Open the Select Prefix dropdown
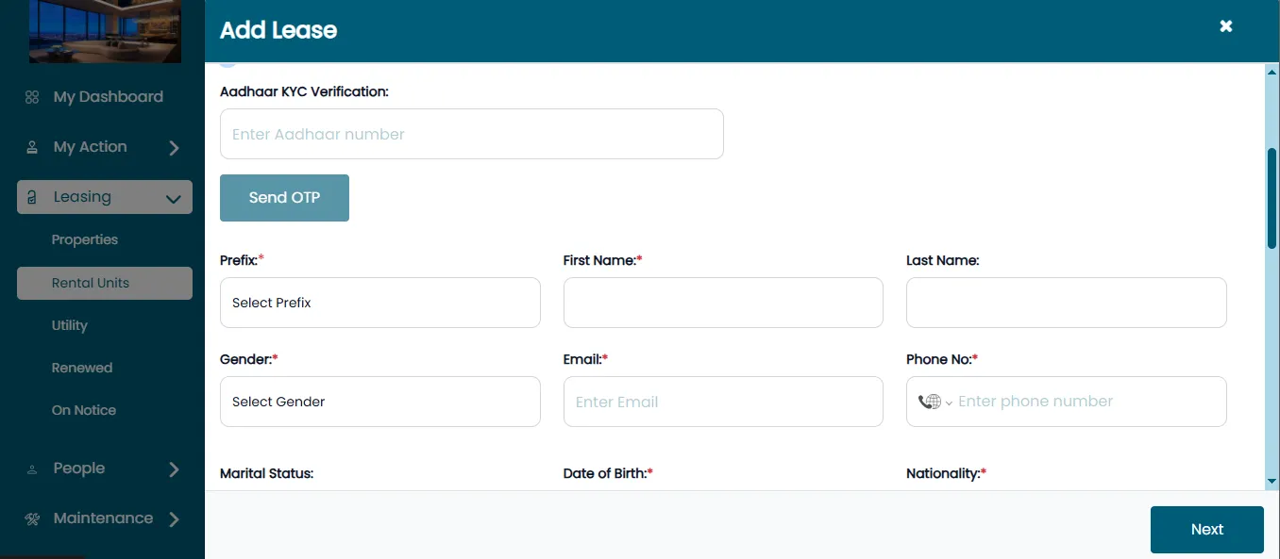Viewport: 1280px width, 559px height. pyautogui.click(x=380, y=303)
